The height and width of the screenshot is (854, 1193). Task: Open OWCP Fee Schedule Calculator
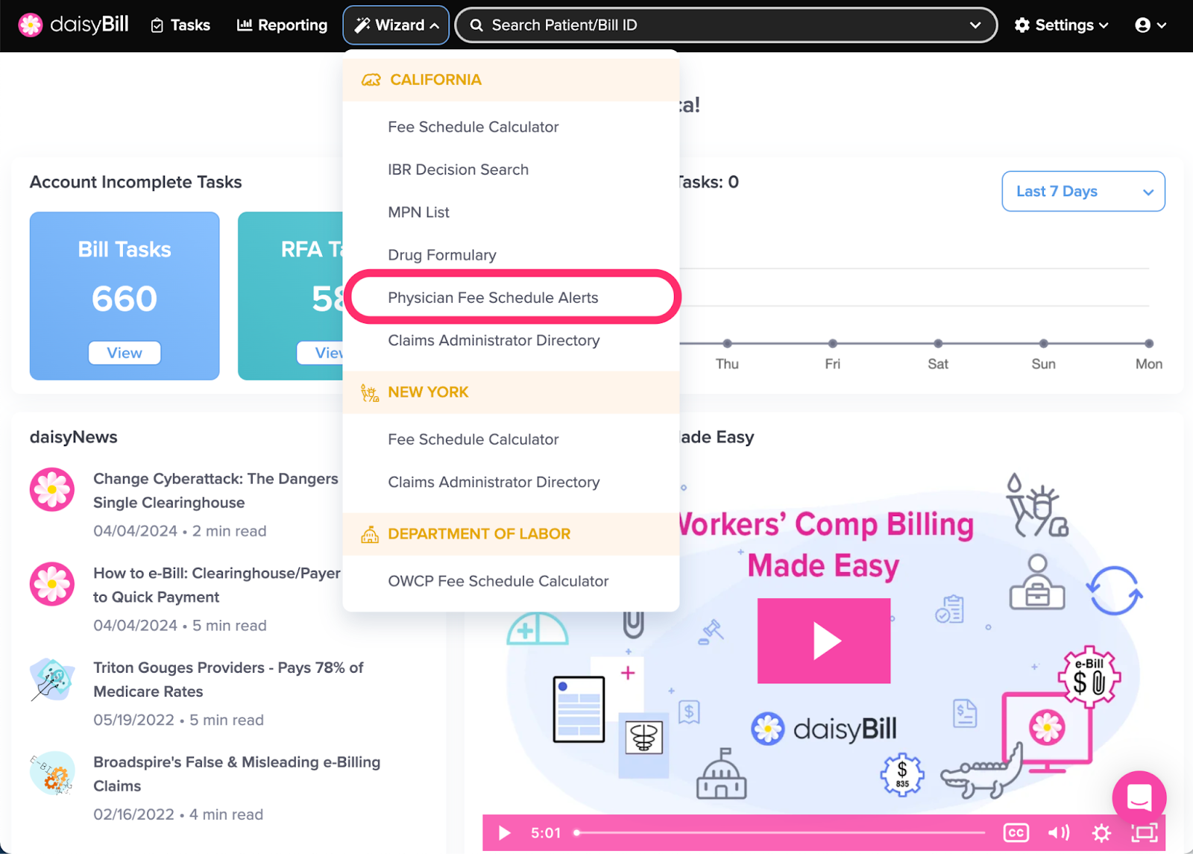click(x=498, y=581)
